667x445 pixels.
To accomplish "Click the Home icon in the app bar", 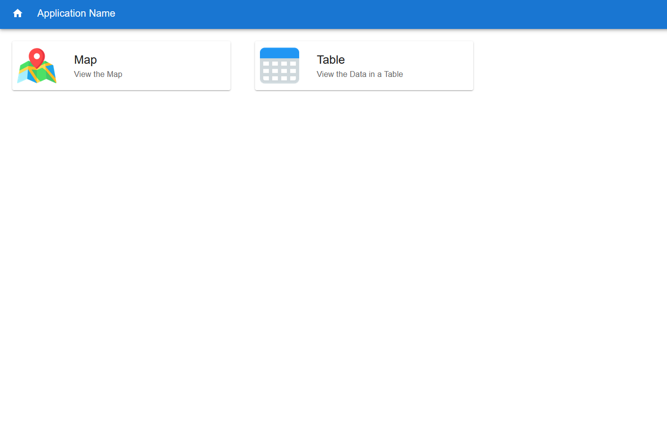I will coord(18,13).
